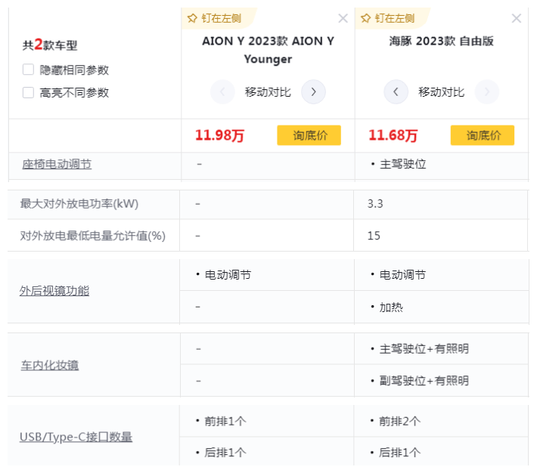The image size is (537, 473).
Task: Move AION Y column right with arrow
Action: [313, 91]
